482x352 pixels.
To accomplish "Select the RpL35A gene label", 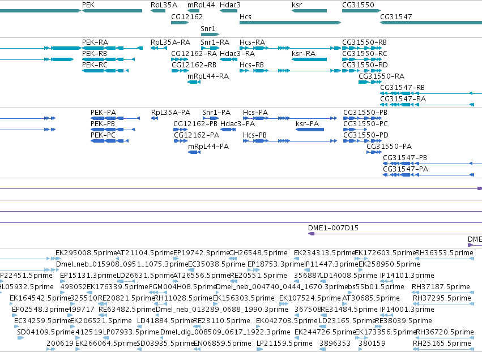I will pyautogui.click(x=164, y=5).
